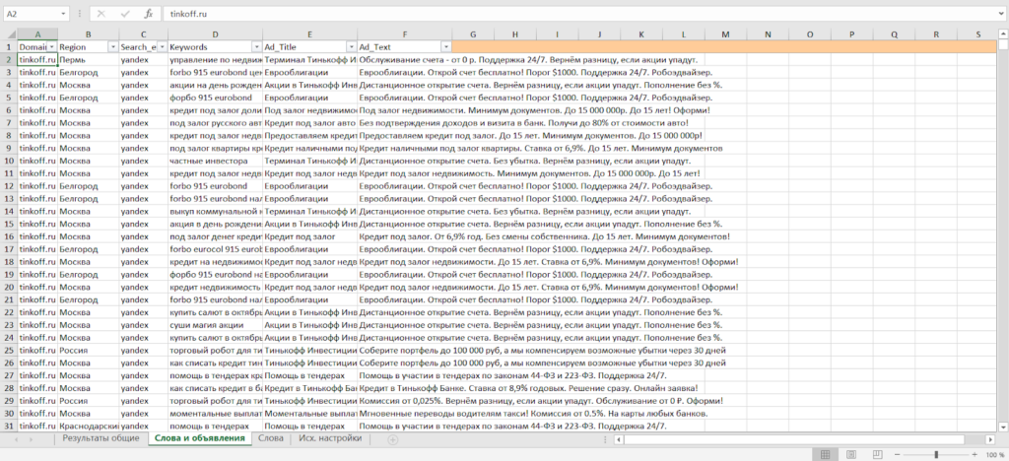Click ad text Комиссия от 0,025% in row 29

541,401
